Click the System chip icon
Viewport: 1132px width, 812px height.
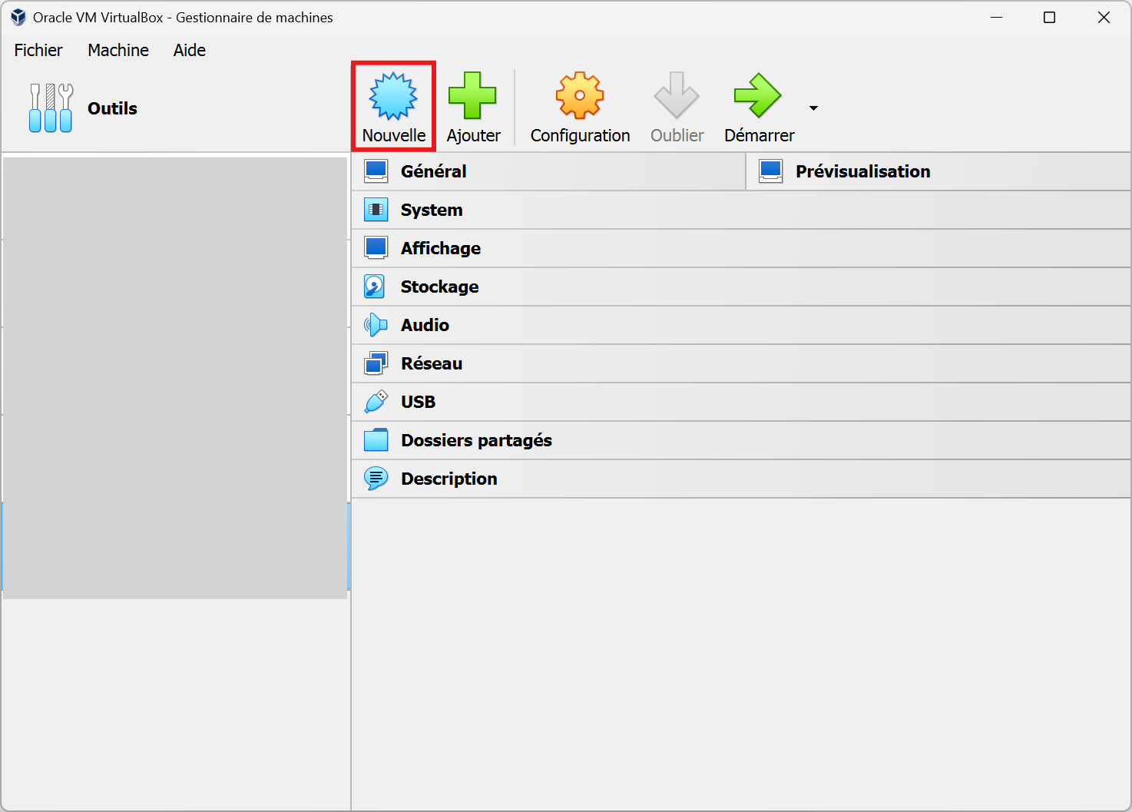click(x=376, y=209)
